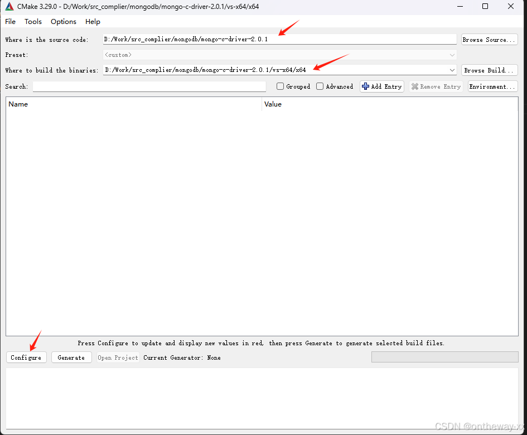The height and width of the screenshot is (435, 527).
Task: Click inside the output log area
Action: point(262,398)
